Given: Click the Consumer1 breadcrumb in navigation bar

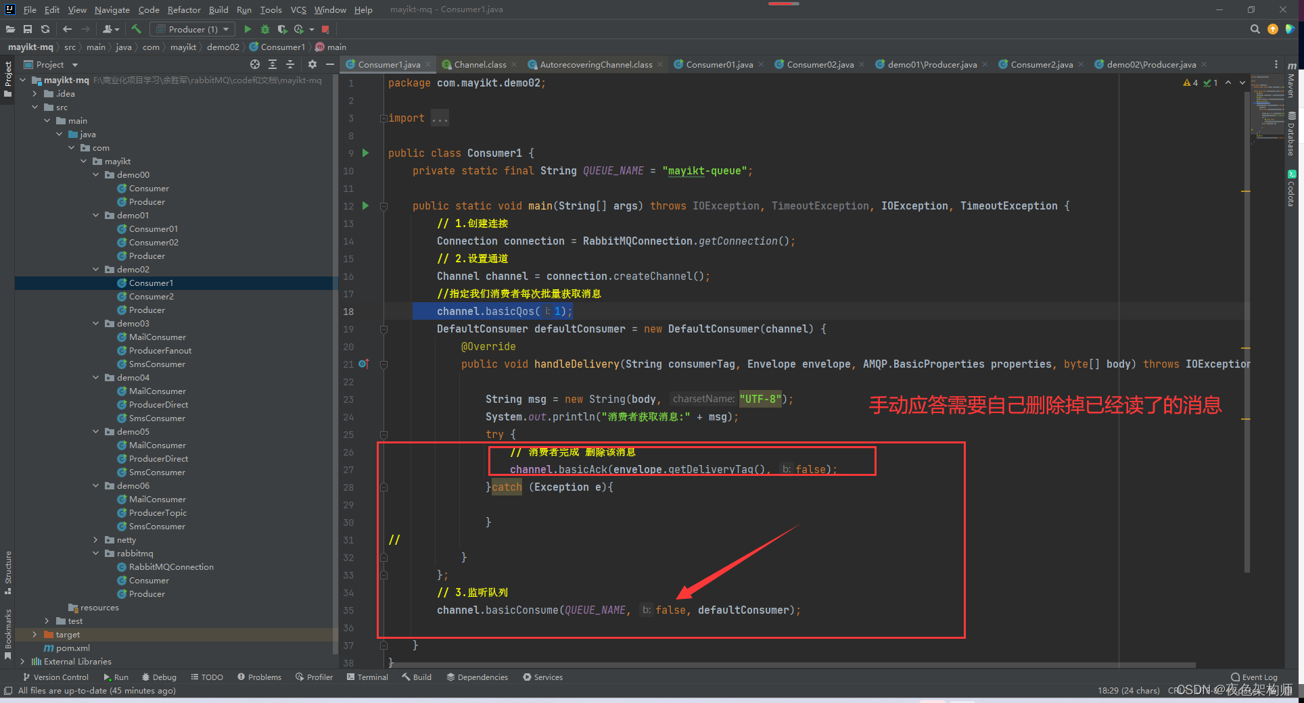Looking at the screenshot, I should click(x=278, y=47).
